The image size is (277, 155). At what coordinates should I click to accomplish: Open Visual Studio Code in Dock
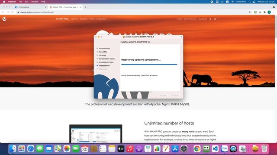pos(215,149)
